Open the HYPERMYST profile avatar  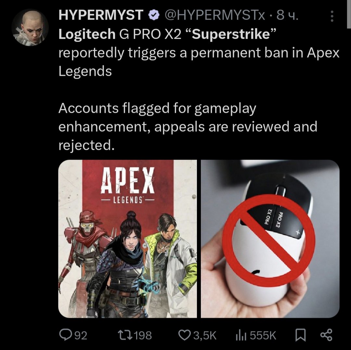(x=30, y=28)
